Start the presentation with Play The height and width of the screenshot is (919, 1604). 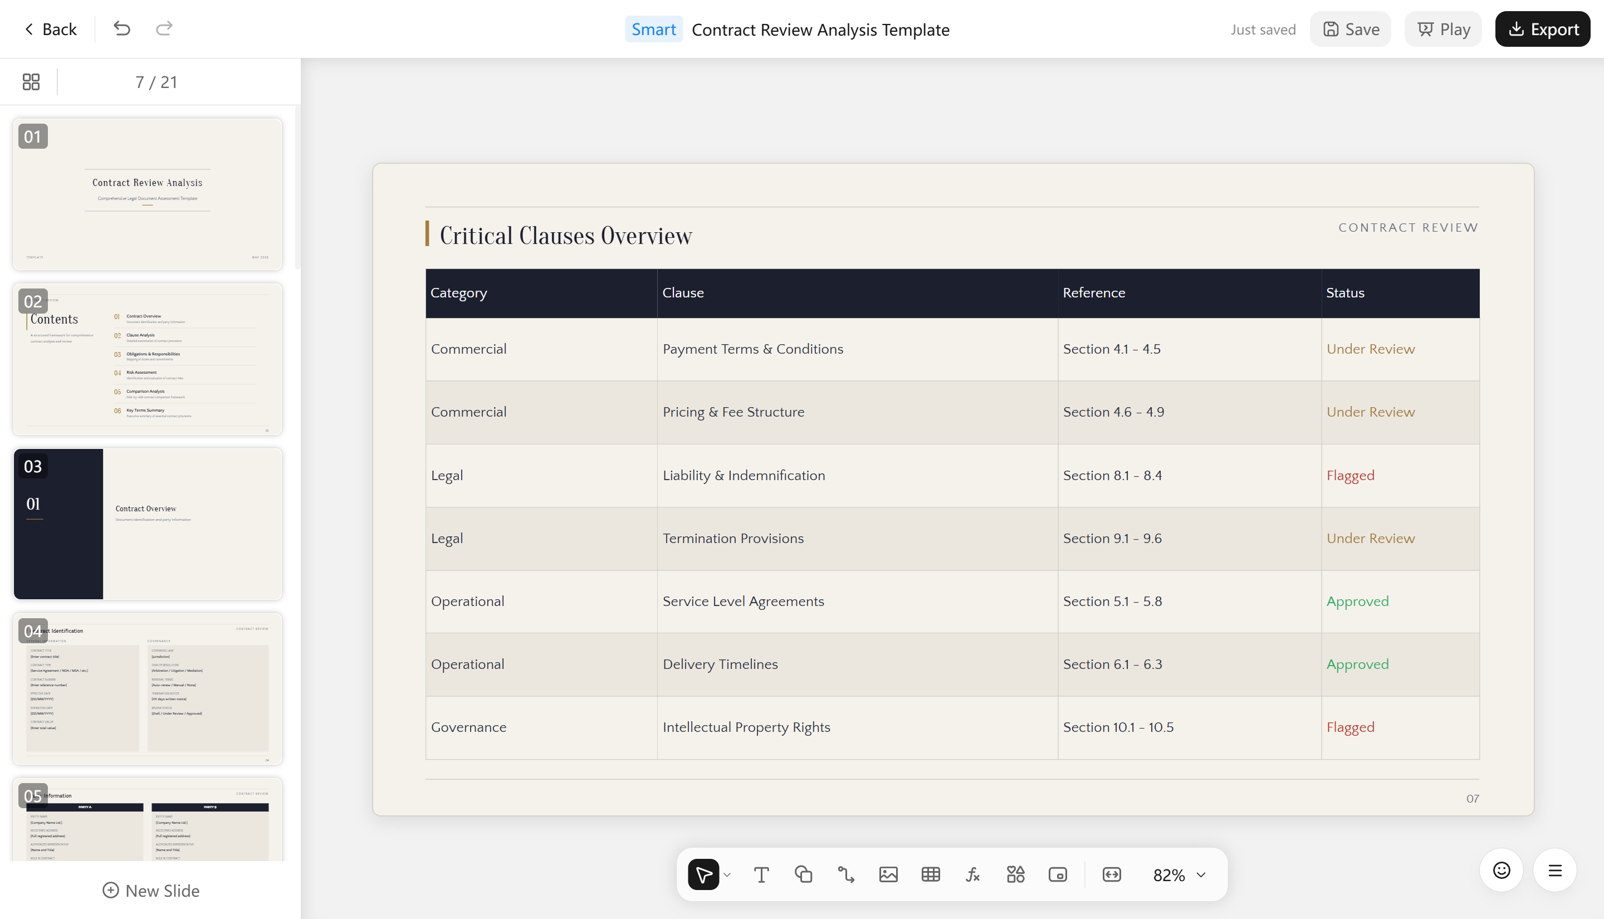[x=1444, y=29]
